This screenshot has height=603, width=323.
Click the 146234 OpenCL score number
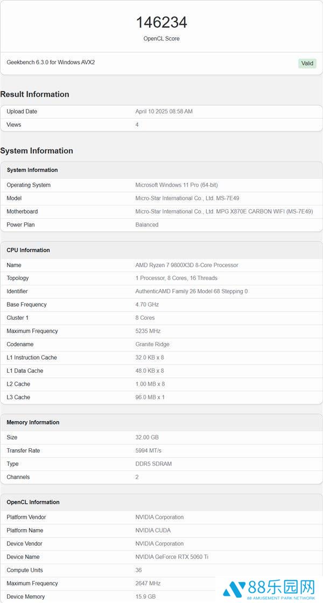(x=161, y=22)
